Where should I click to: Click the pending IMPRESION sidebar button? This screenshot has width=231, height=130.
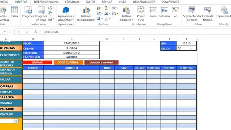(x=11, y=71)
